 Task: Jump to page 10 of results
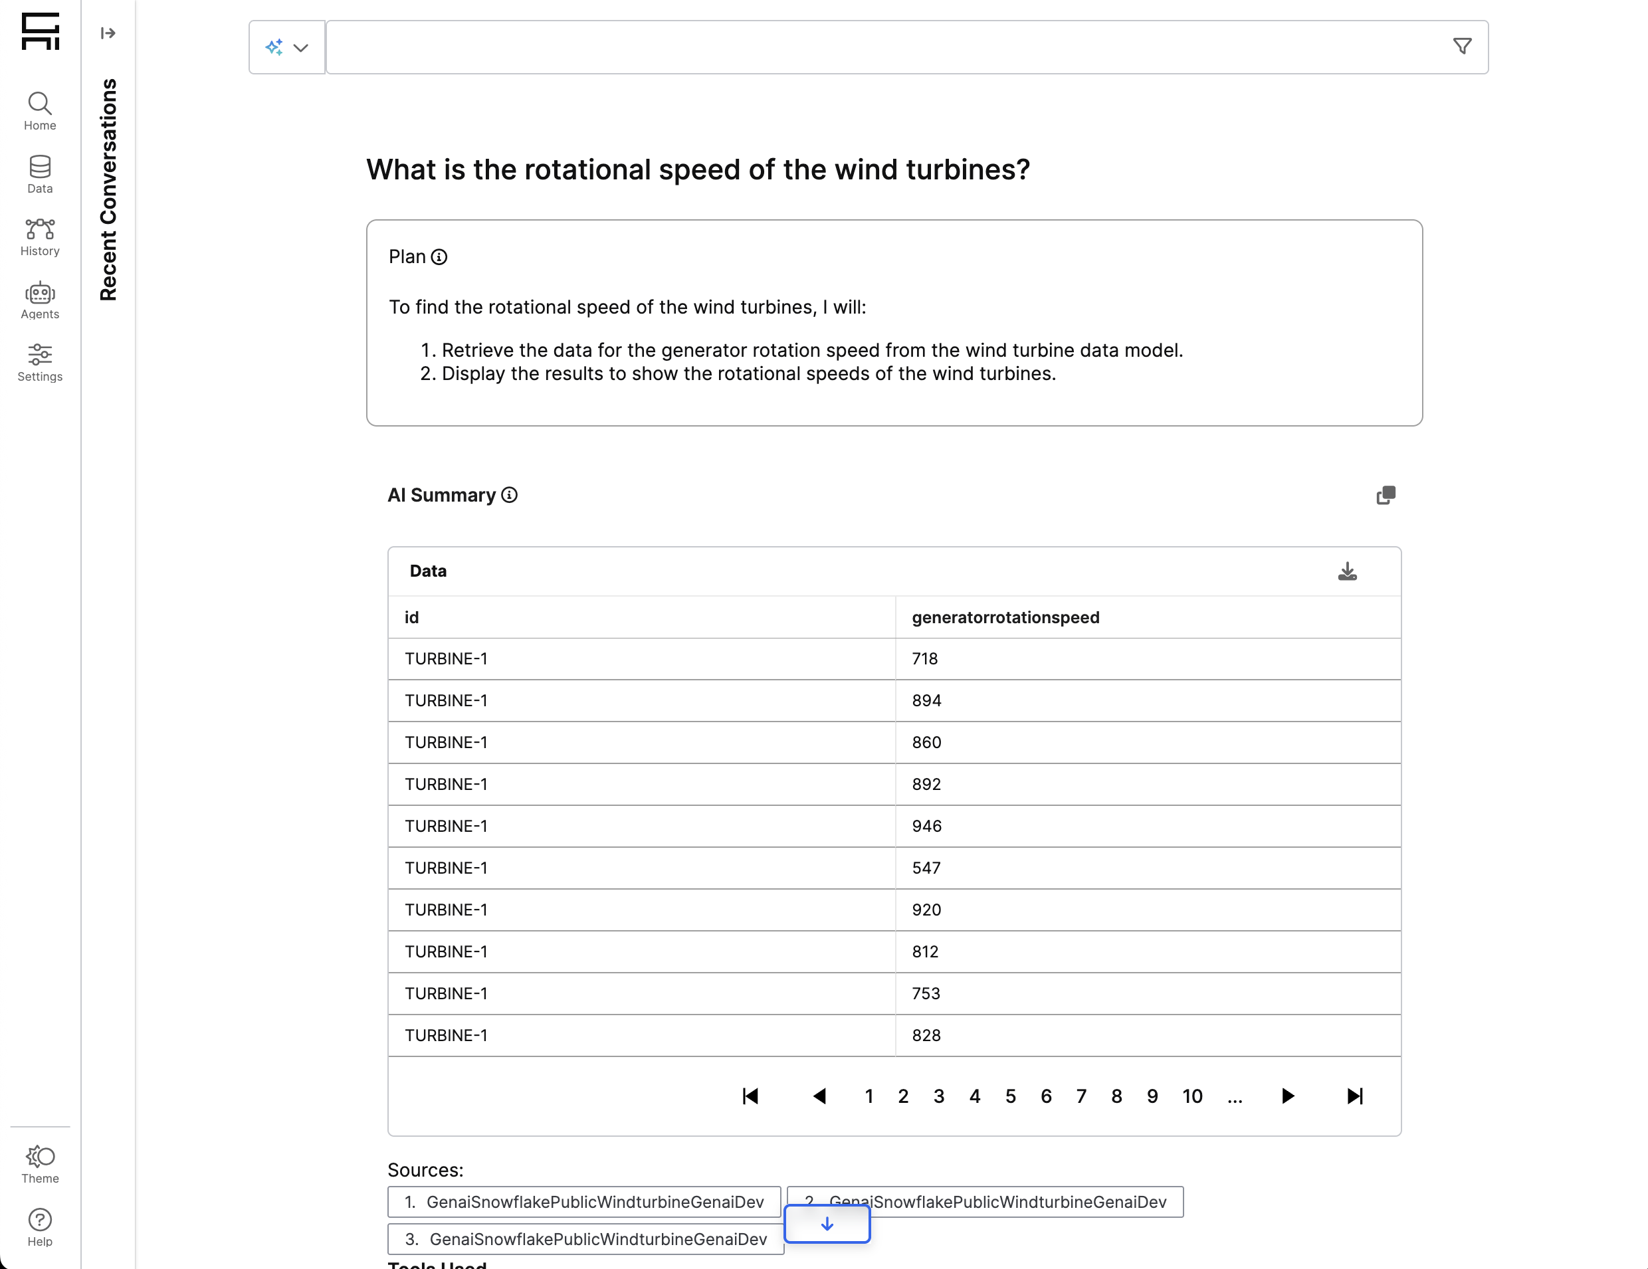pyautogui.click(x=1191, y=1096)
